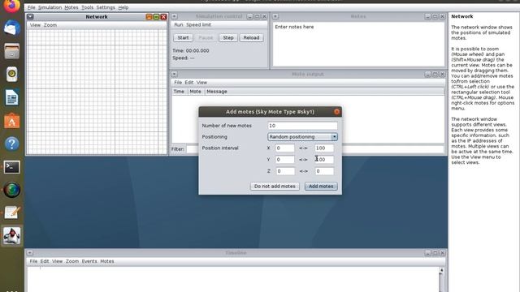Open the Tools menu
Viewport: 520px width, 292px height.
coord(87,7)
